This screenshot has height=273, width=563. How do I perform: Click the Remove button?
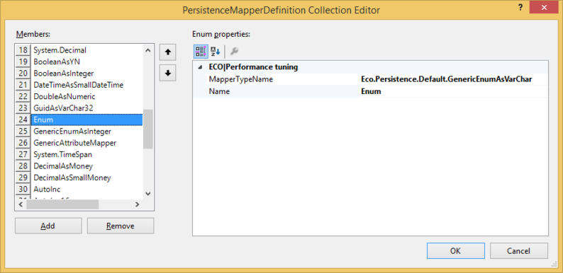121,226
